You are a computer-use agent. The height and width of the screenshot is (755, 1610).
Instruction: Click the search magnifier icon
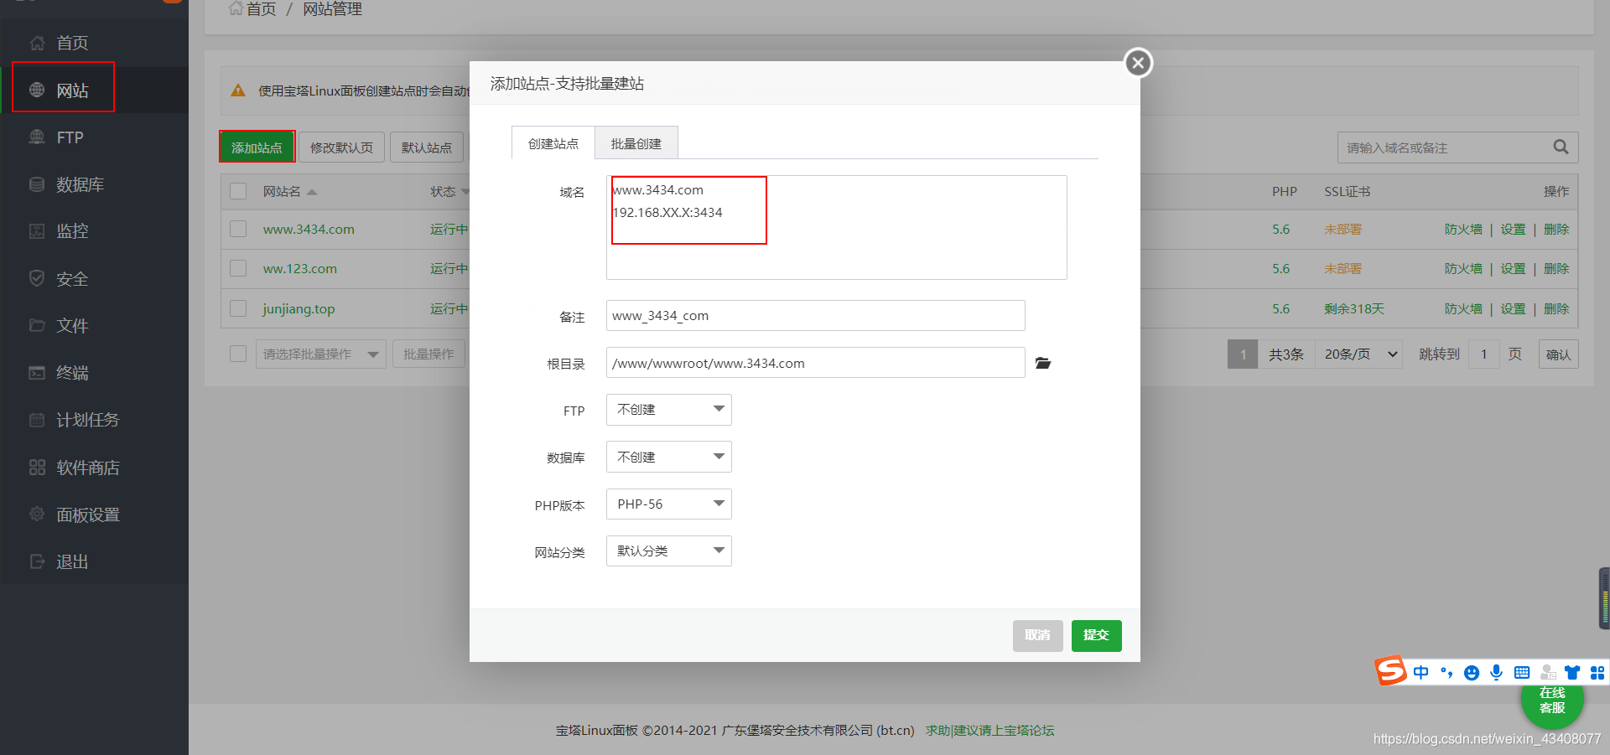[1561, 147]
